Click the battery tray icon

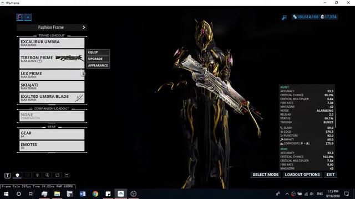[x=300, y=194]
